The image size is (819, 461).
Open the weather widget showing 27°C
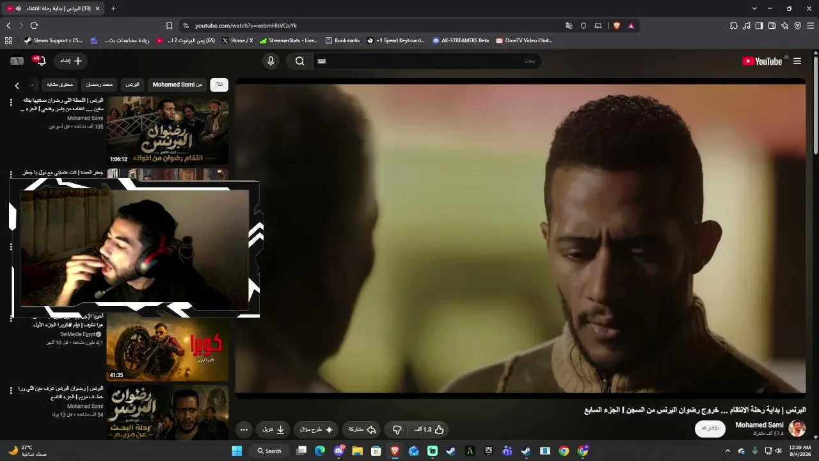(x=28, y=451)
